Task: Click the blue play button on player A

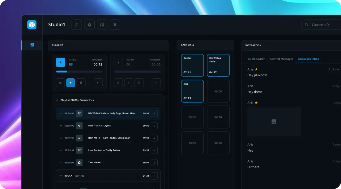Action: 70,83
